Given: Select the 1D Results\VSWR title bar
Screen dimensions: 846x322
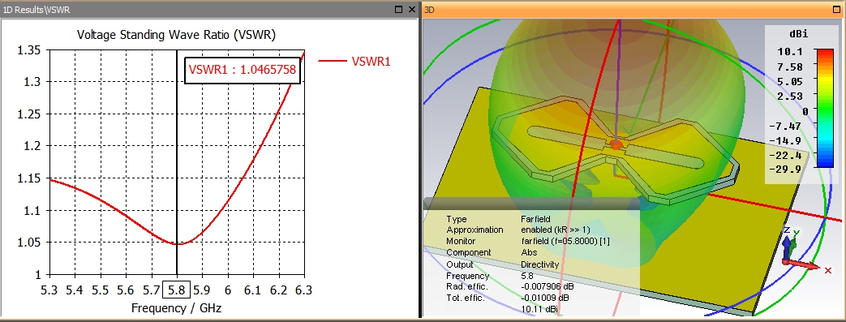Looking at the screenshot, I should pyautogui.click(x=208, y=10).
